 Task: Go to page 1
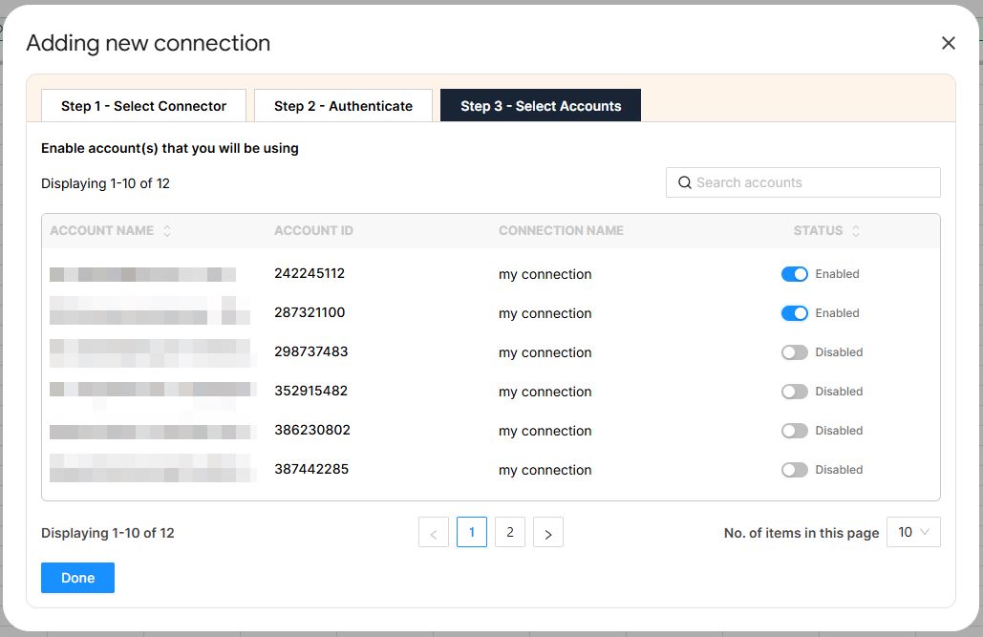pyautogui.click(x=472, y=532)
